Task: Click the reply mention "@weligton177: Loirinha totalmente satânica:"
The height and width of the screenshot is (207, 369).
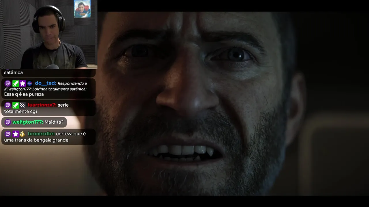Action: click(x=45, y=89)
